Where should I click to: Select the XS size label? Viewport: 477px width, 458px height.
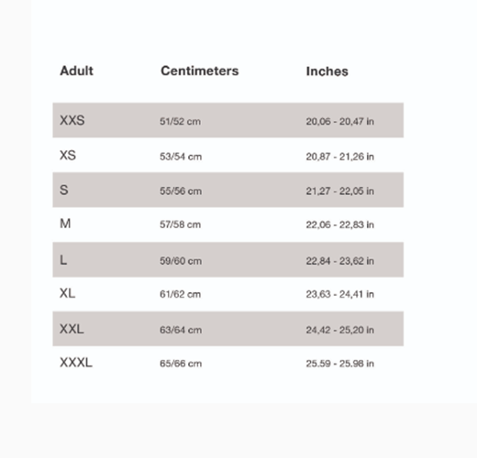click(68, 155)
